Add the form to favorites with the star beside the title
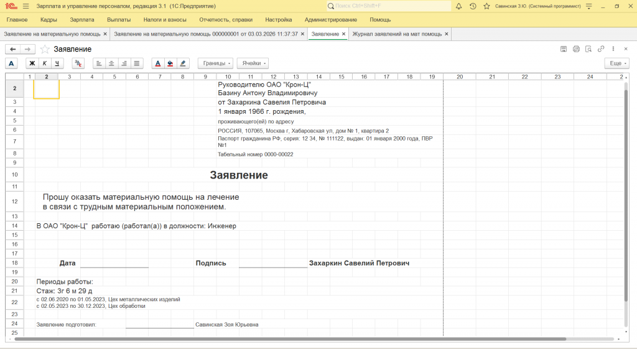The height and width of the screenshot is (349, 637). point(45,49)
